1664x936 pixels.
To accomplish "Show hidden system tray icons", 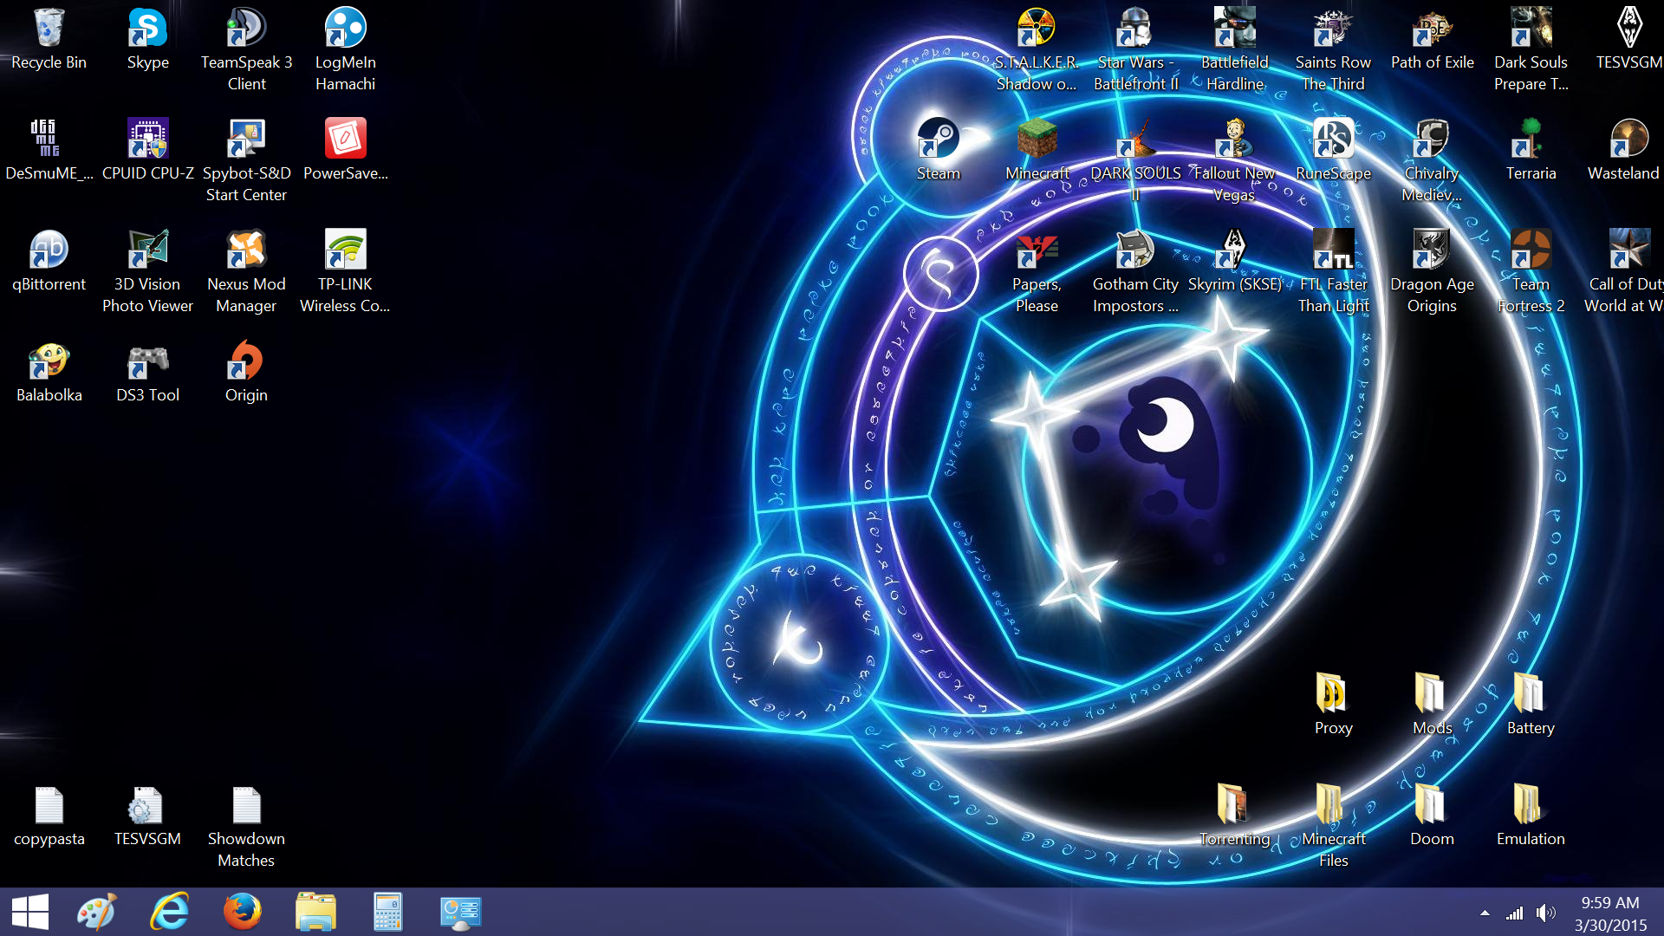I will (1485, 913).
